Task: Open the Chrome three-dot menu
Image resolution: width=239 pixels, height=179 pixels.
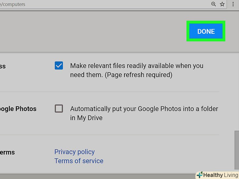Action: point(234,4)
